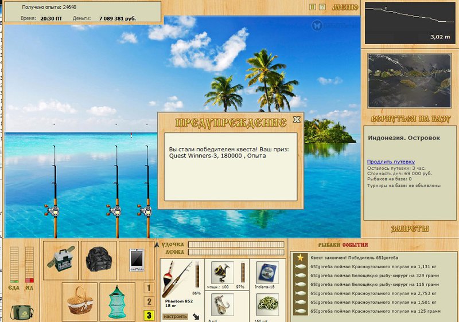Select rod slot 3 highlighted yellow
This screenshot has height=322, width=459.
(x=149, y=315)
